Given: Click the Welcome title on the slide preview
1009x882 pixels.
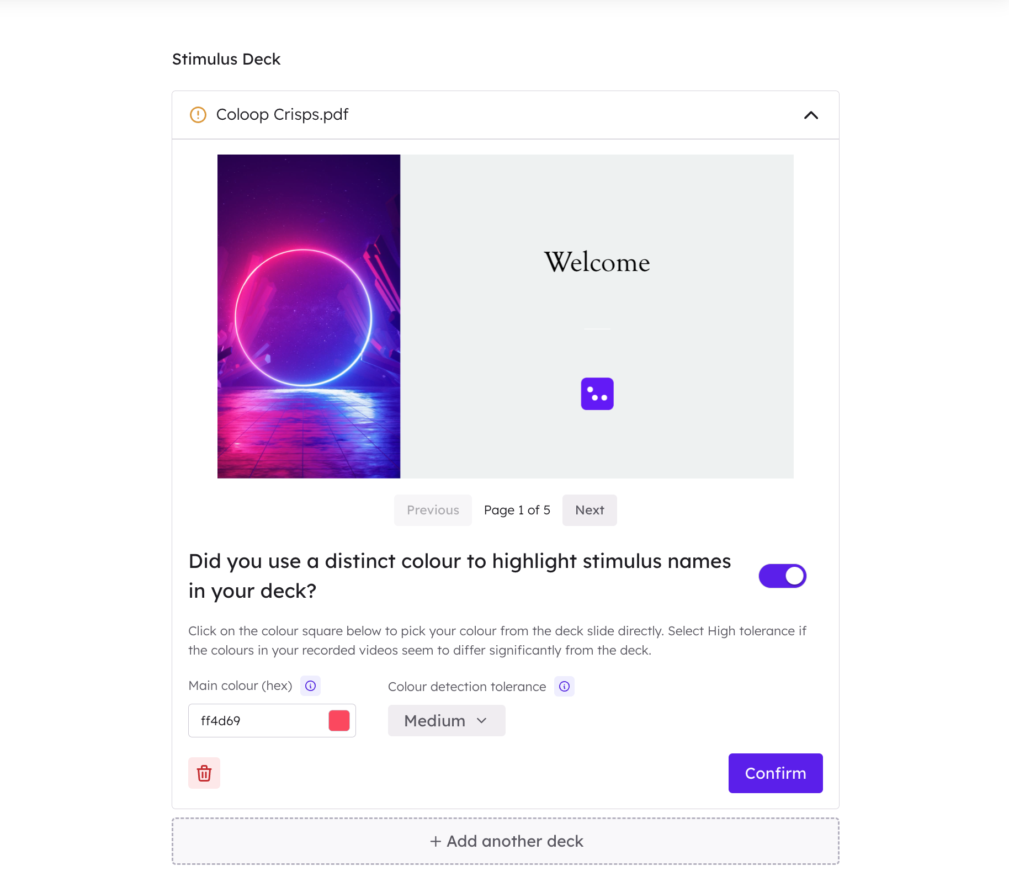Looking at the screenshot, I should (x=597, y=262).
